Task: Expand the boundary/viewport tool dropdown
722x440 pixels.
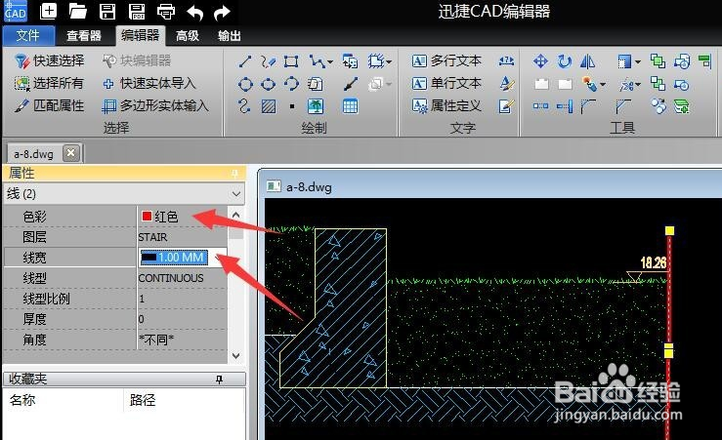Action: pos(389,61)
